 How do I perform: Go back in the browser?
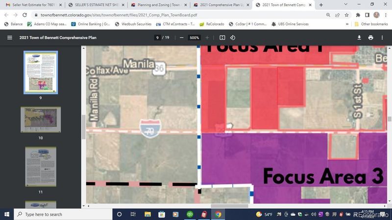click(x=6, y=15)
